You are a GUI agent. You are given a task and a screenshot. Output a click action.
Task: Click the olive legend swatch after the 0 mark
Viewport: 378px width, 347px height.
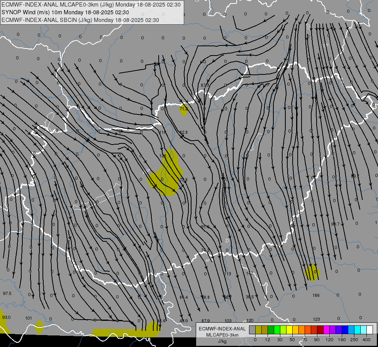[258, 330]
